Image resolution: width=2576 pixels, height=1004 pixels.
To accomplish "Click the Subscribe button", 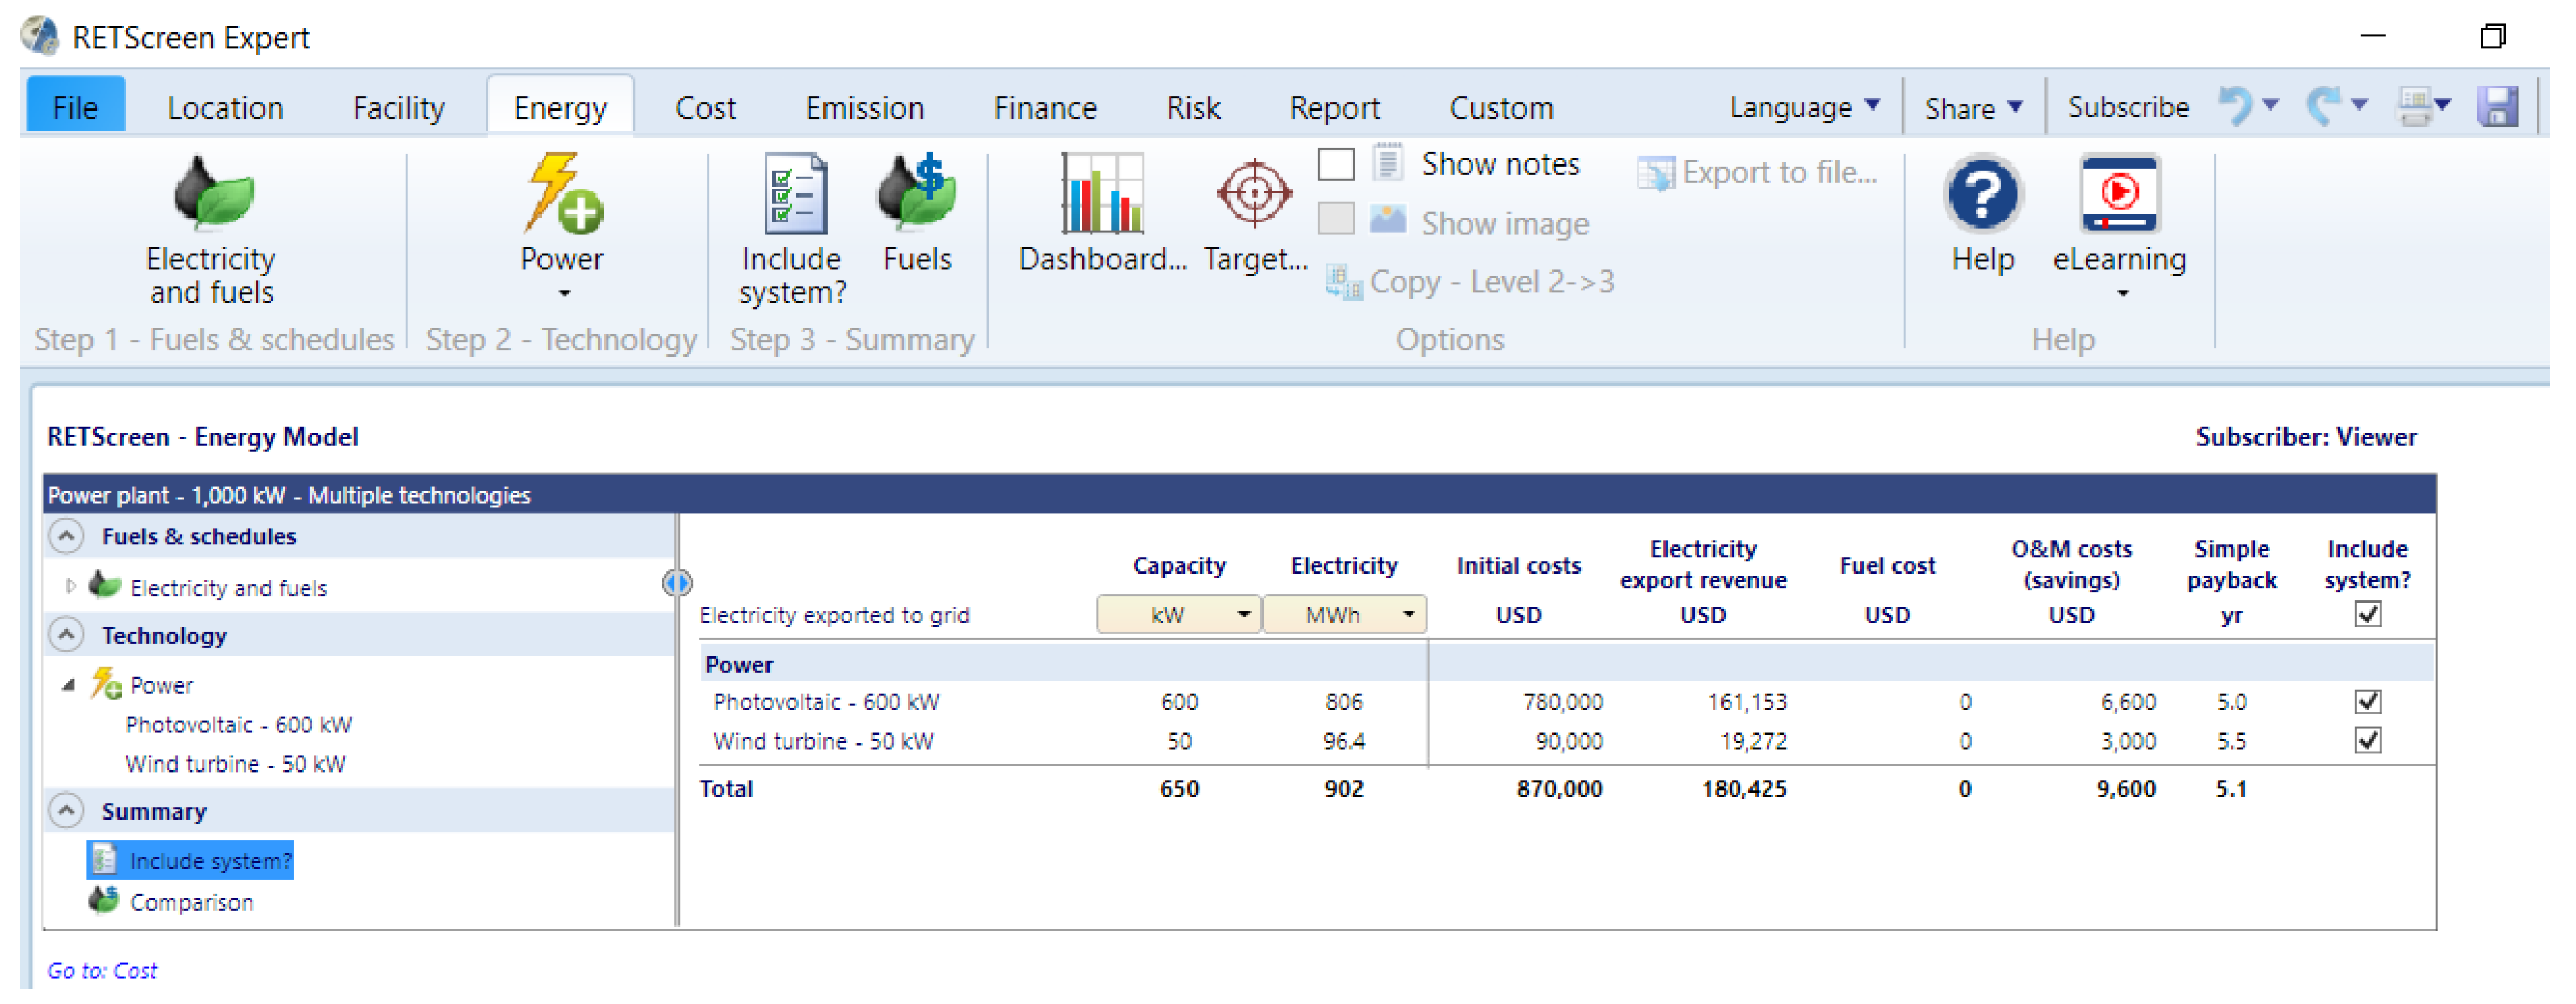I will (x=2127, y=107).
